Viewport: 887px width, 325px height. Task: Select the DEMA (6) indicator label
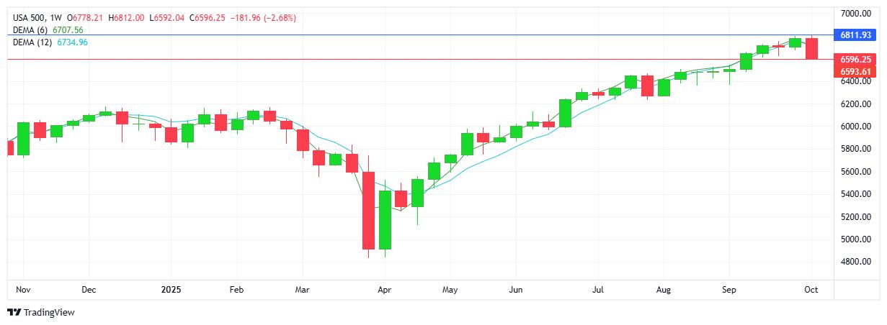click(x=30, y=30)
